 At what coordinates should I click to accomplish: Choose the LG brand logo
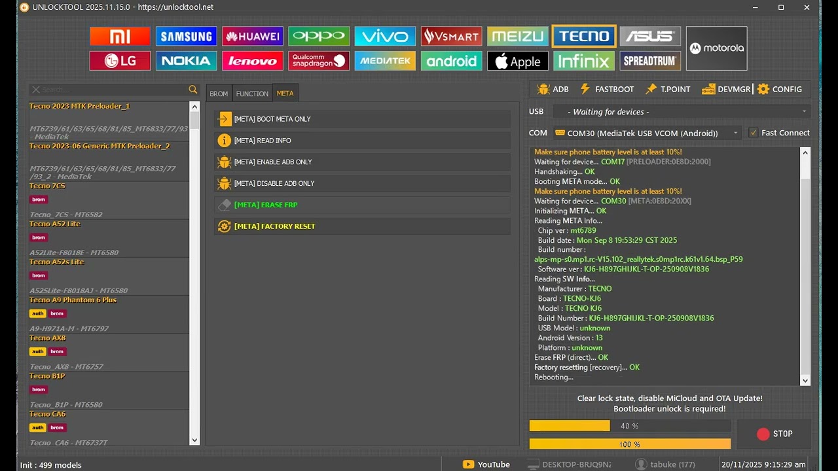(120, 61)
